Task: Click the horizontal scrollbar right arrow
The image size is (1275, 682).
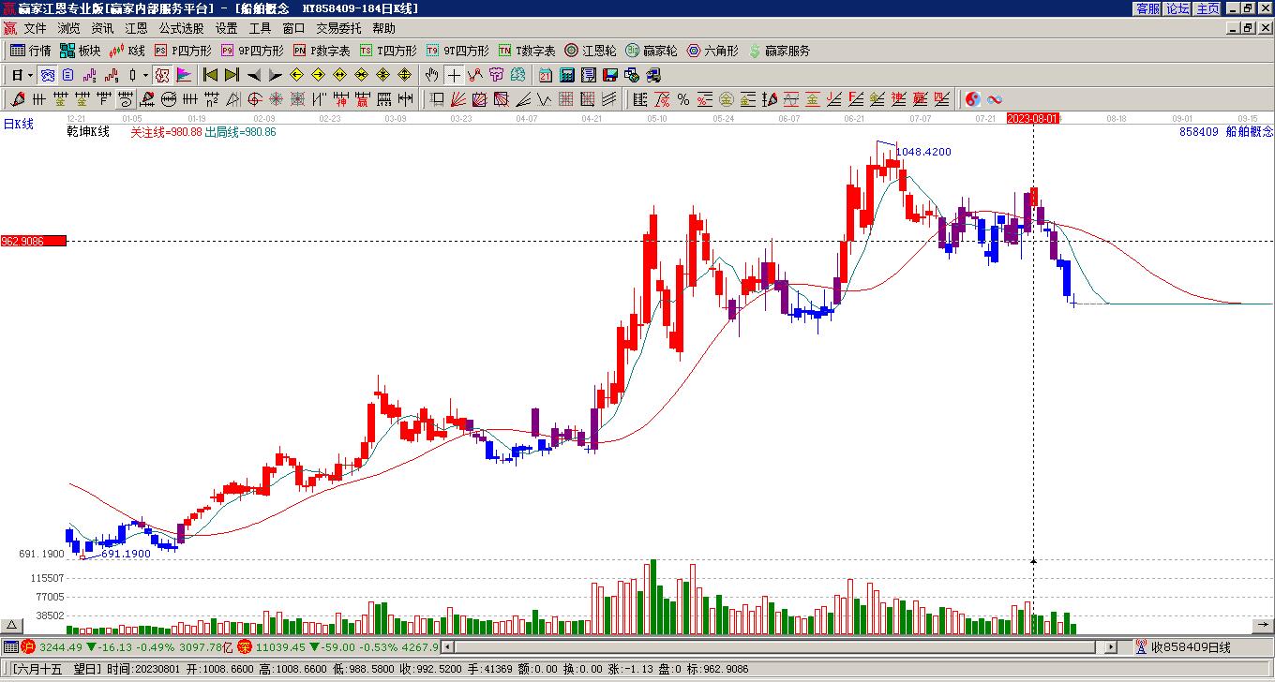Action: 1111,646
